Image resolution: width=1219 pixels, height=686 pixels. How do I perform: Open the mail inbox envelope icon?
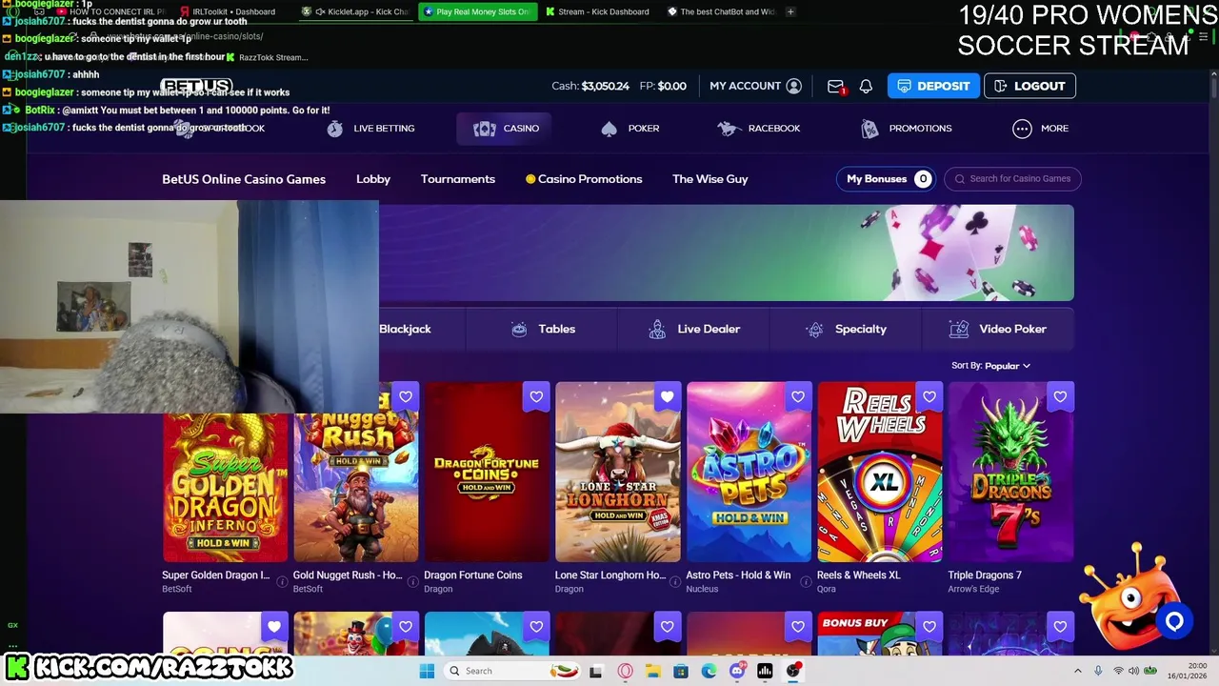pos(835,86)
